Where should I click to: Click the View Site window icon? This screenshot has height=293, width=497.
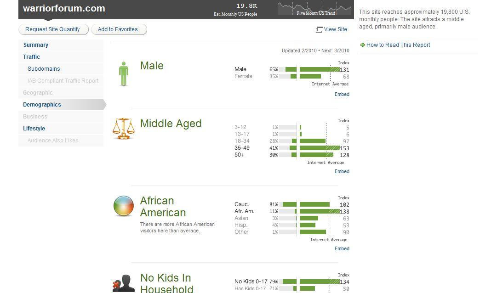pyautogui.click(x=319, y=29)
